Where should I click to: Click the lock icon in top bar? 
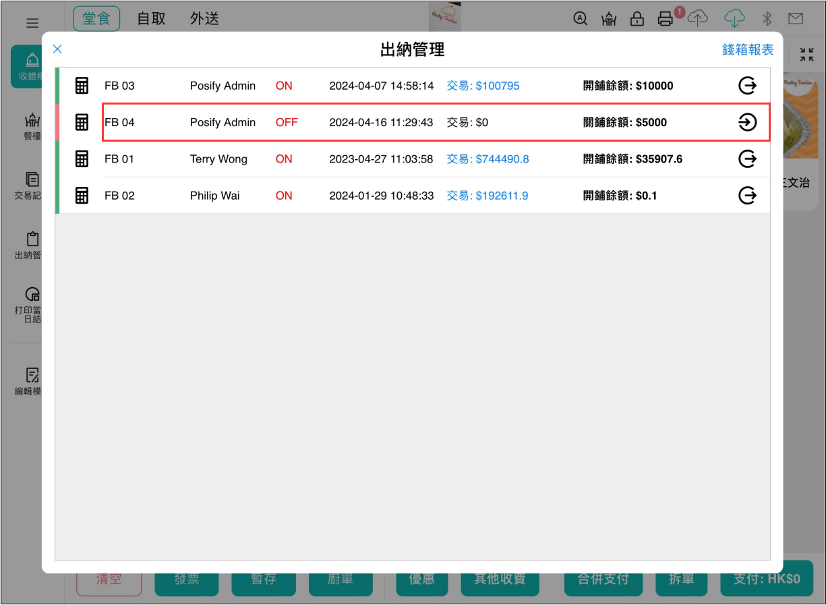tap(637, 19)
